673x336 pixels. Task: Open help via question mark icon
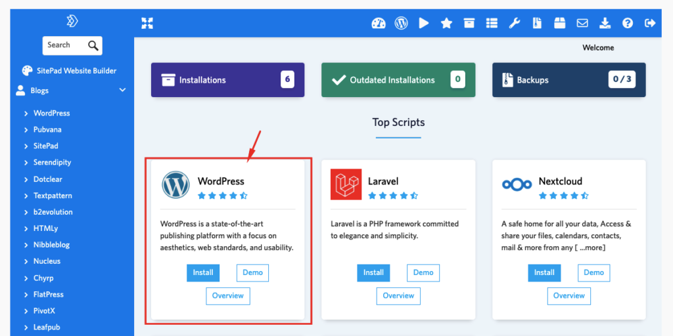(x=628, y=23)
